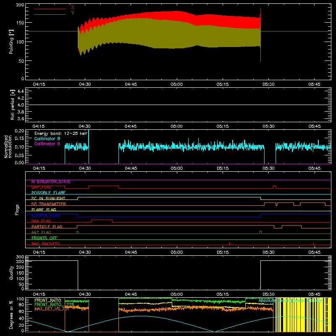The width and height of the screenshot is (336, 336).
Task: Click the red X legend line
Action: pyautogui.click(x=50, y=9)
